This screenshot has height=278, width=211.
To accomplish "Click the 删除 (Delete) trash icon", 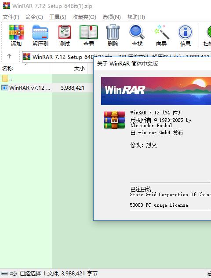I will point(113,32).
